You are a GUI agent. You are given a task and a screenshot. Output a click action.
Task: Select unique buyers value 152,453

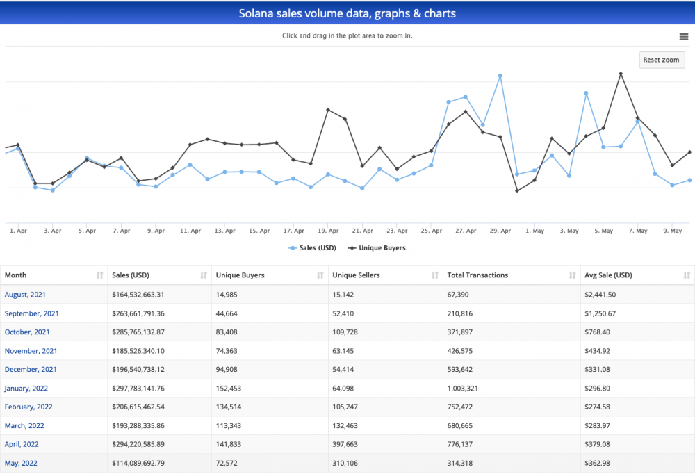tap(228, 389)
